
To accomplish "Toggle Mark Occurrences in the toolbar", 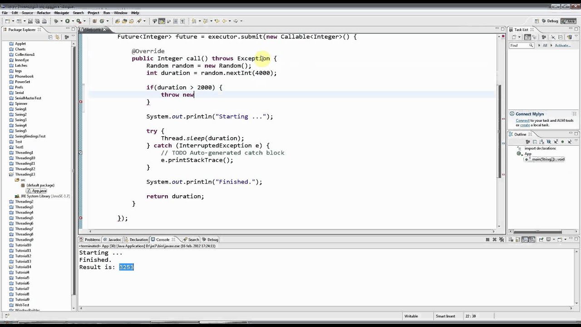I will [162, 21].
